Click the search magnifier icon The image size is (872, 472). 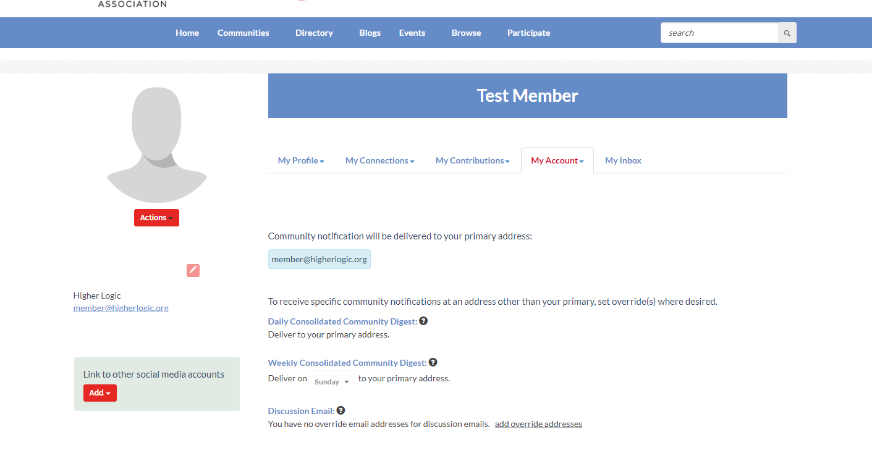[x=787, y=33]
